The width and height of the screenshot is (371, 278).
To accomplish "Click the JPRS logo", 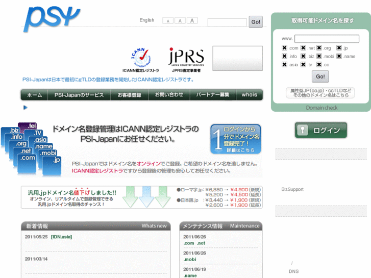I will click(186, 57).
